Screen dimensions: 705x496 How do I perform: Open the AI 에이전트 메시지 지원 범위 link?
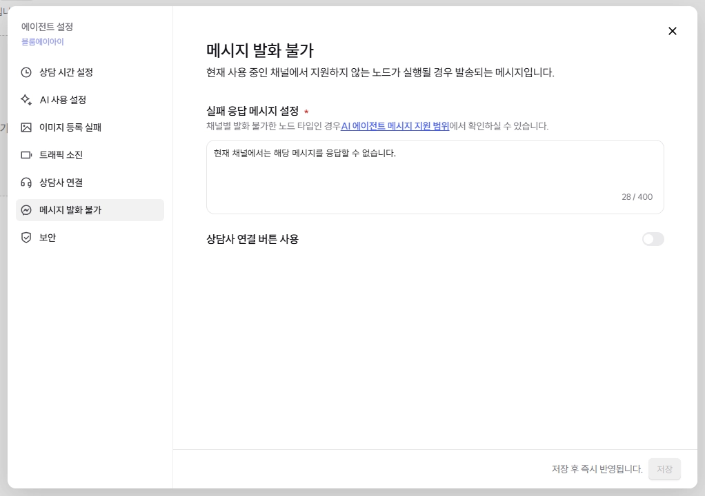tap(395, 126)
